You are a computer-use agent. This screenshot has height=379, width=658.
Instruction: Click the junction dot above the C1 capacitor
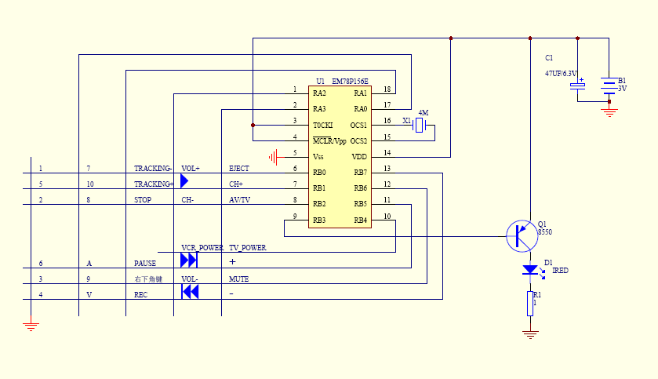coord(577,38)
